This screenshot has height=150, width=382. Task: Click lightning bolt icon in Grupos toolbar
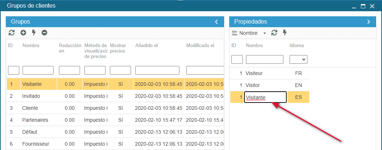[34, 33]
